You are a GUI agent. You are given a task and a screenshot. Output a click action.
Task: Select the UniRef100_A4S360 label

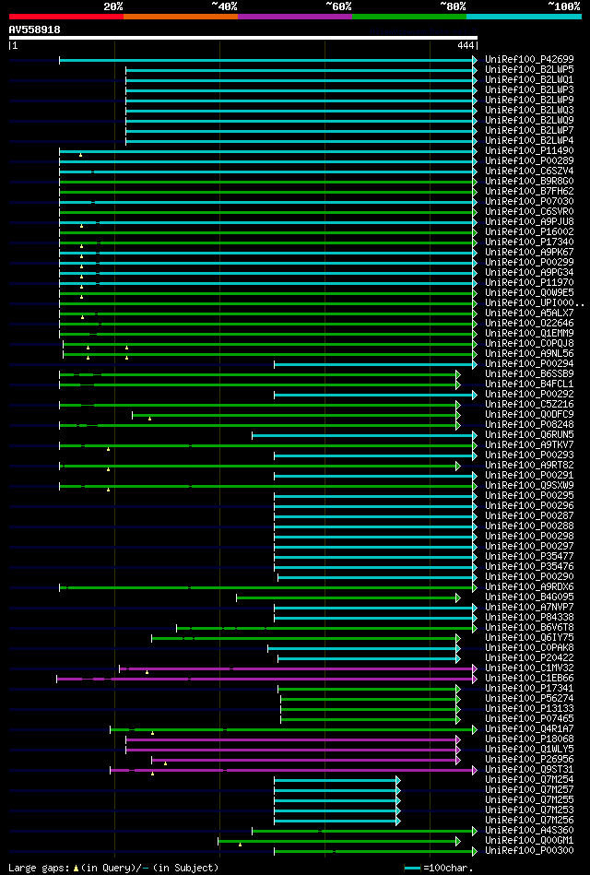530,830
